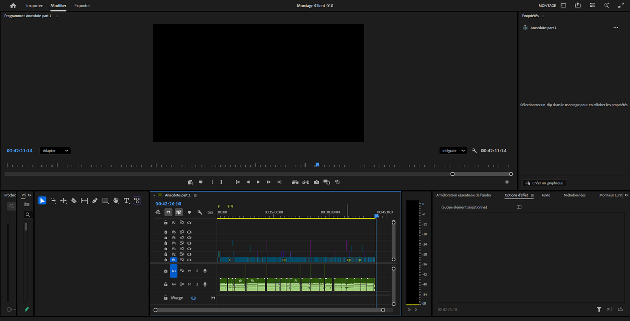
Task: Select the Ripple Edit tool
Action: point(64,201)
